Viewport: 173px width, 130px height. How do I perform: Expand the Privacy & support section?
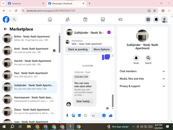pos(142,86)
